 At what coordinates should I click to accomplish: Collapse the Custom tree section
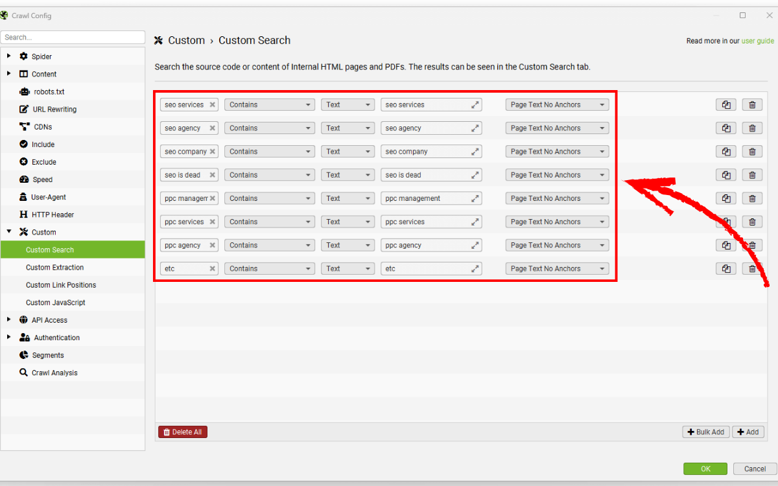click(9, 232)
